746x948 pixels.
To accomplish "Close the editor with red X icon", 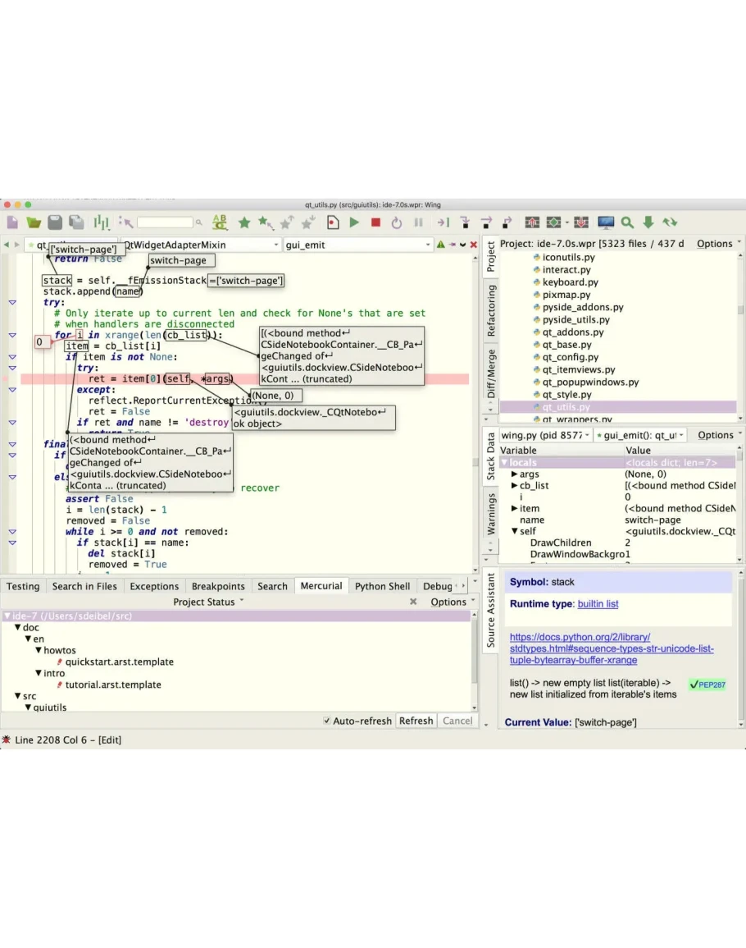I will [474, 245].
